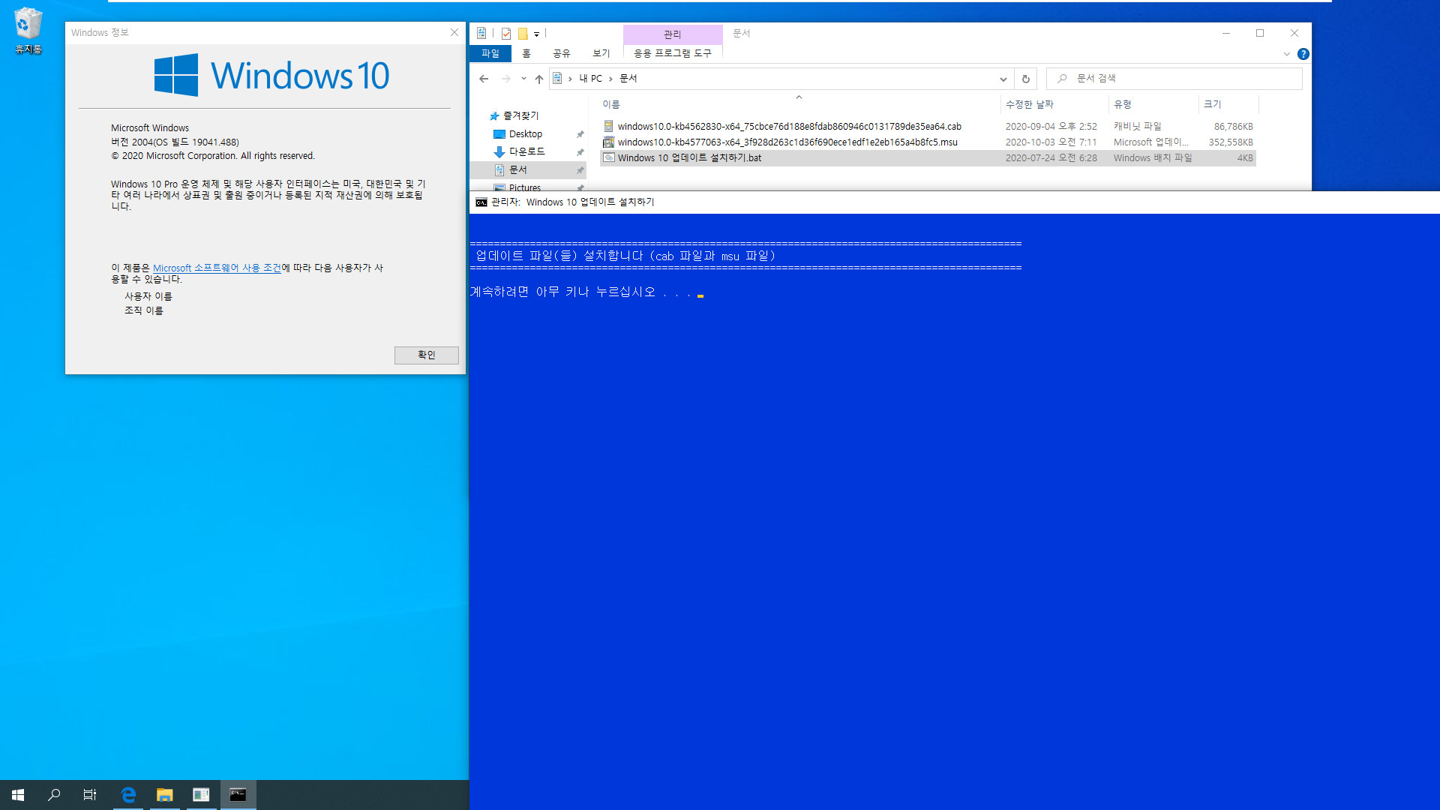The image size is (1440, 810).
Task: Click Explorer quick access Properties icon
Action: [506, 34]
